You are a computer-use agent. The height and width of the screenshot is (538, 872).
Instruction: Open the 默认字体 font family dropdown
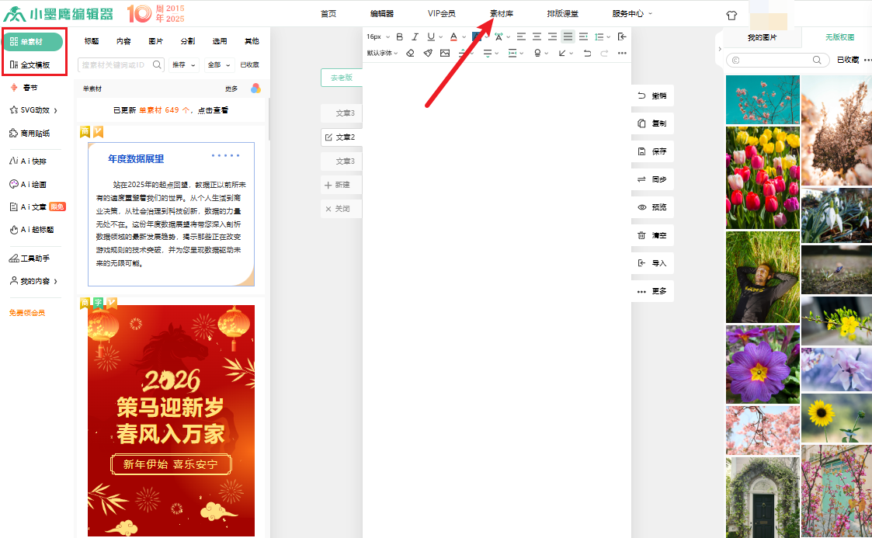380,53
